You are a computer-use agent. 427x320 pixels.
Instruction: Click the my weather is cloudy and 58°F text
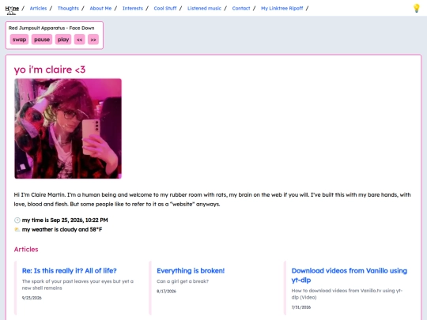point(62,229)
